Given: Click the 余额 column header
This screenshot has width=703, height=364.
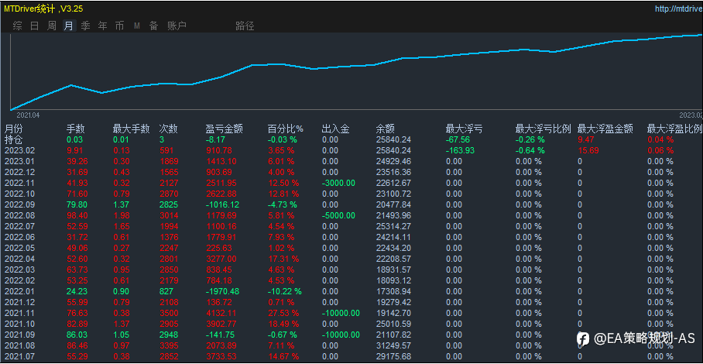Looking at the screenshot, I should pyautogui.click(x=385, y=129).
